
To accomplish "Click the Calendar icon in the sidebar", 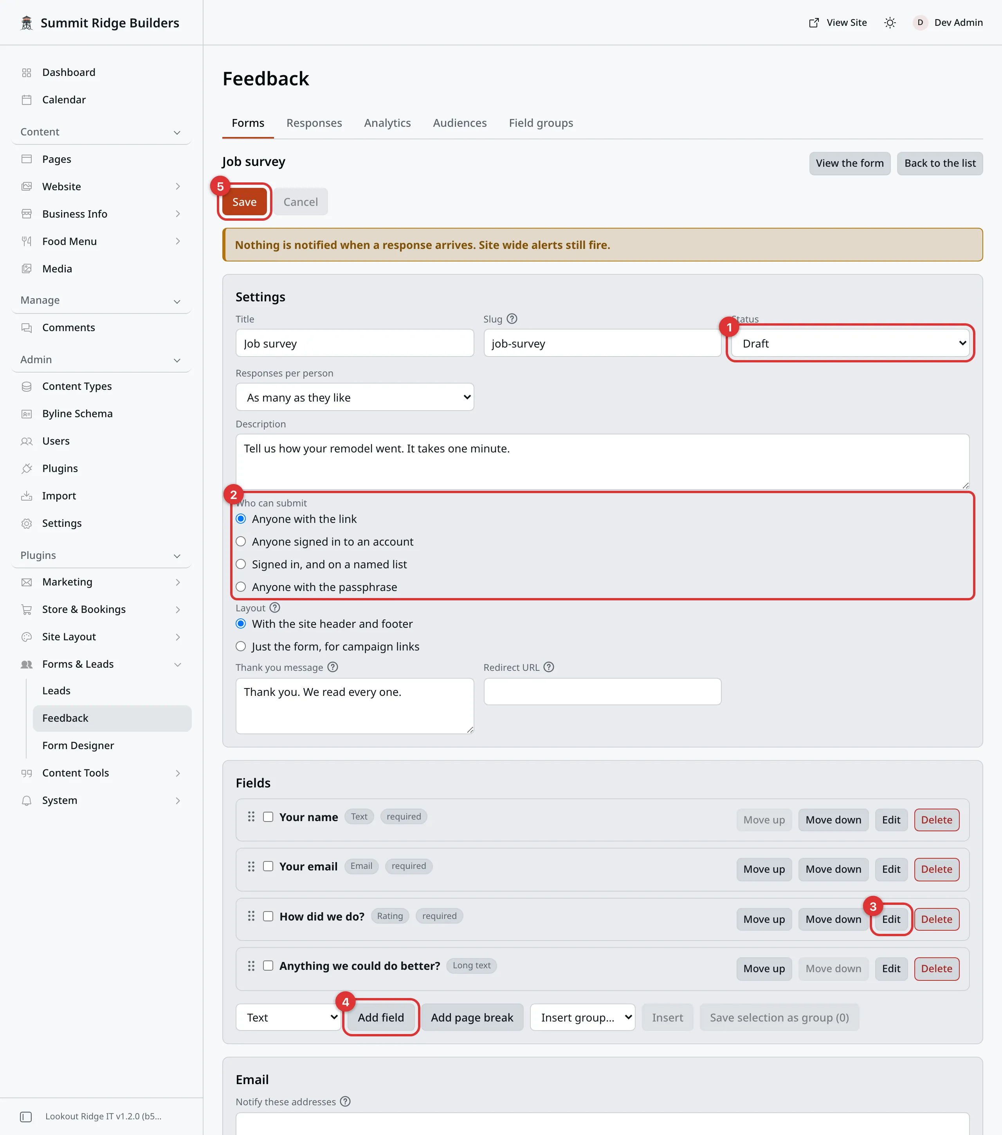I will click(x=27, y=100).
